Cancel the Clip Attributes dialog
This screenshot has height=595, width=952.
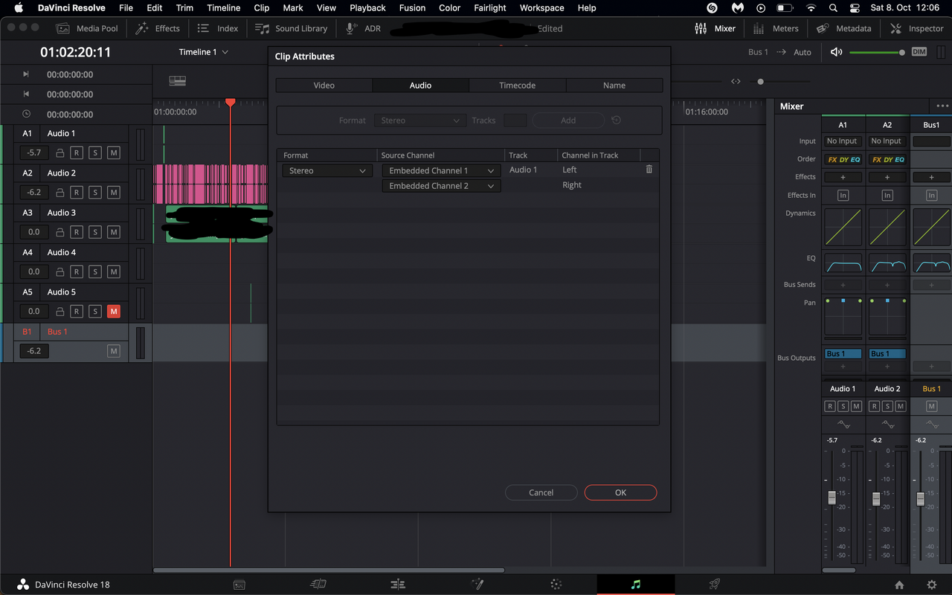coord(541,492)
